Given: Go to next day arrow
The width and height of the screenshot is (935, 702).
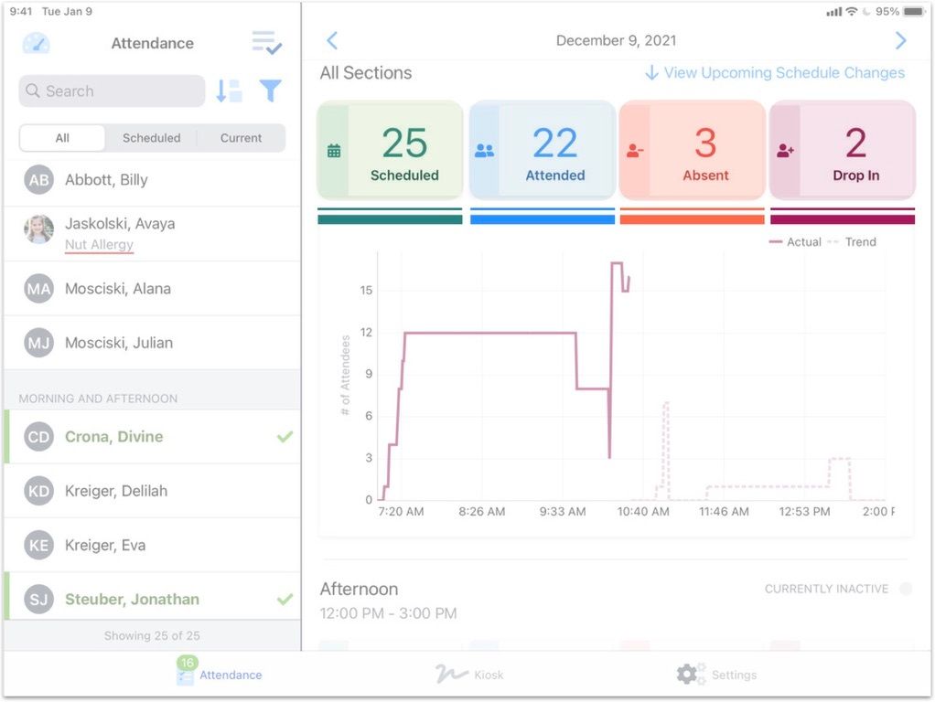Looking at the screenshot, I should [900, 40].
